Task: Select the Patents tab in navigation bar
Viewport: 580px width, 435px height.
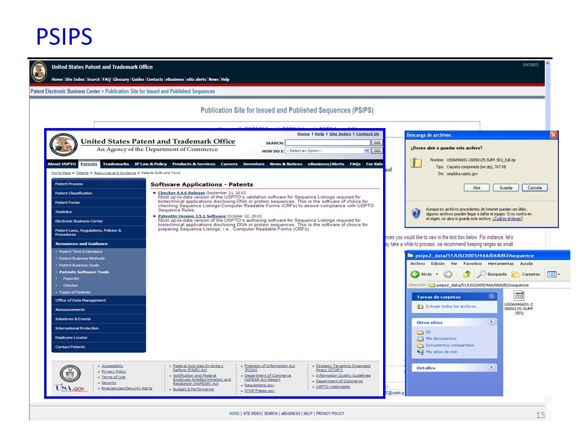Action: [x=89, y=164]
